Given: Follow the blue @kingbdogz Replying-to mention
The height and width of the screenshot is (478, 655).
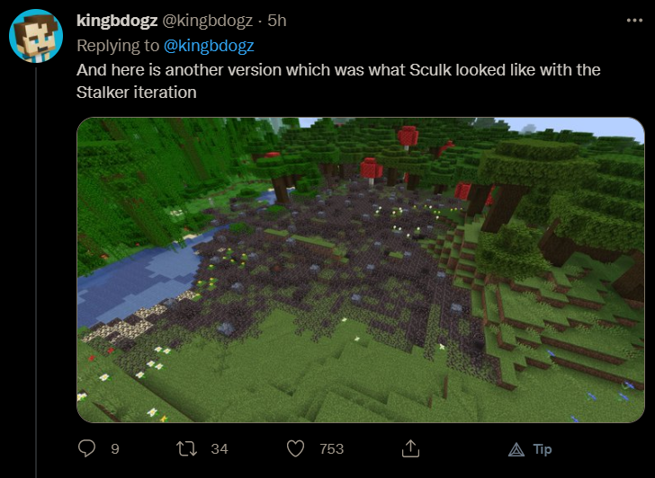Looking at the screenshot, I should tap(209, 46).
